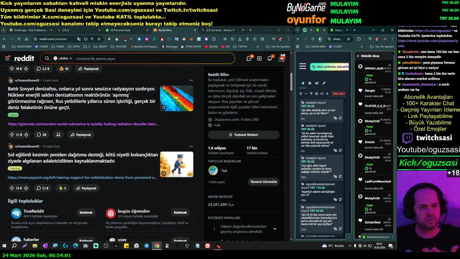Viewport: 460px width, 259px height.
Task: Upvote the Sovyet denizaltısı post
Action: coord(12,135)
